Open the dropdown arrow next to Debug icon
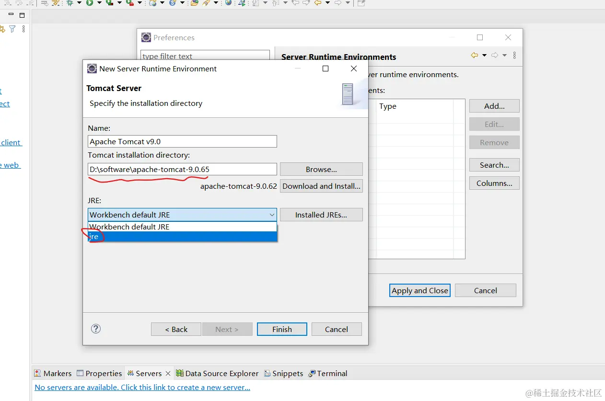Screen dimensions: 605x401 tap(79, 3)
